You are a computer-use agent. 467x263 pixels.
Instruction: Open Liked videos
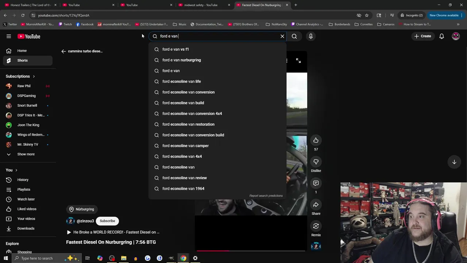(27, 209)
